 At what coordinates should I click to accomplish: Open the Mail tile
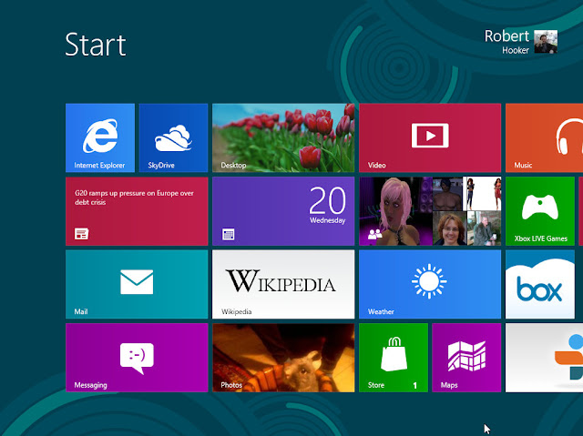[137, 284]
